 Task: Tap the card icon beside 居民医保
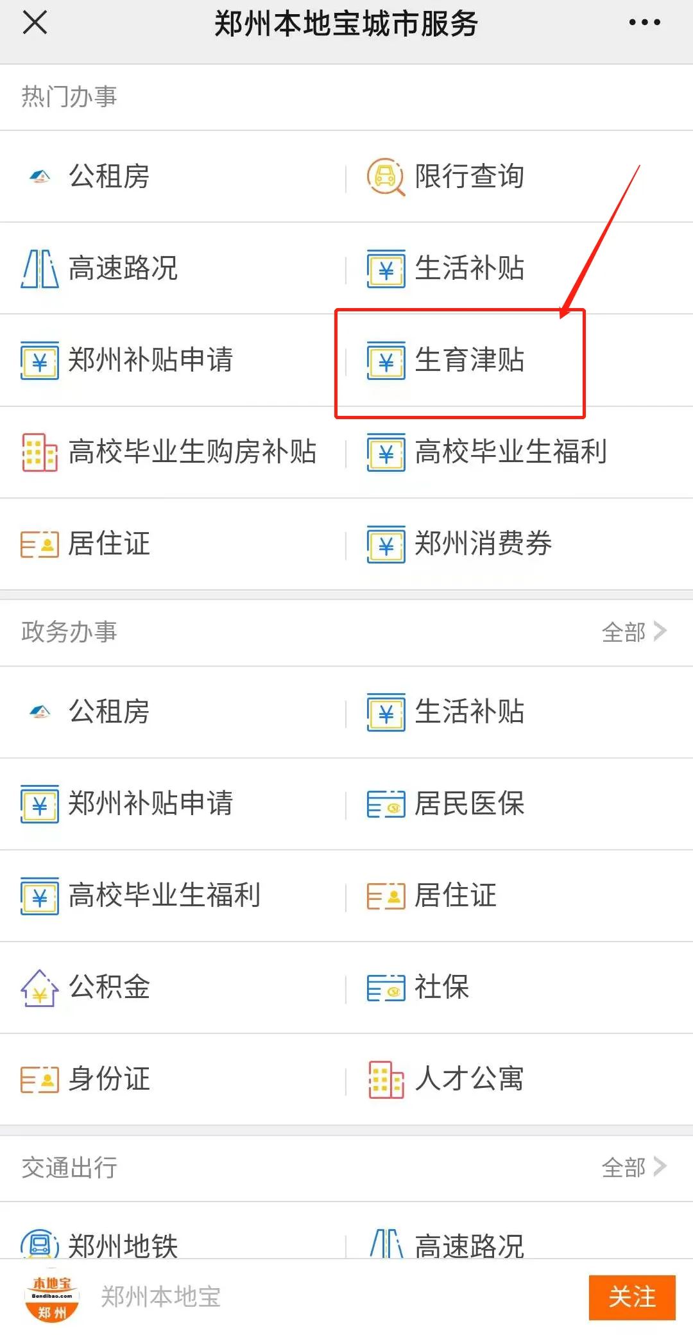pos(386,804)
